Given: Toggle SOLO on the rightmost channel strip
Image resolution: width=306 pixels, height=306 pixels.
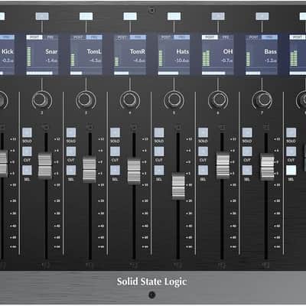Looking at the screenshot, I should coord(291,132).
